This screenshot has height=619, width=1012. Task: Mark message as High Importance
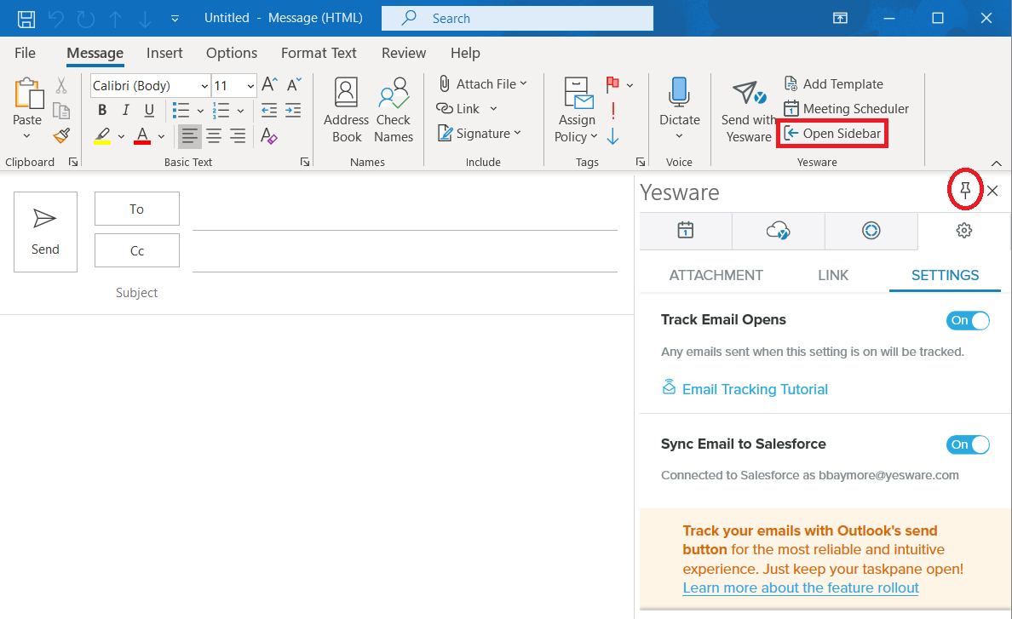coord(612,111)
